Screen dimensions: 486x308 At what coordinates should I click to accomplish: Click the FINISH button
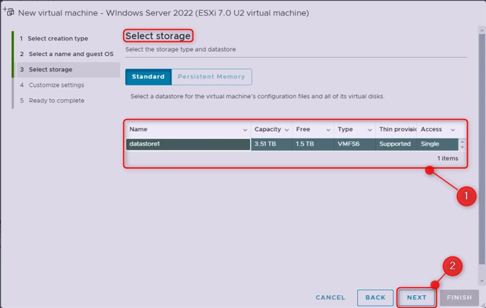pyautogui.click(x=459, y=298)
